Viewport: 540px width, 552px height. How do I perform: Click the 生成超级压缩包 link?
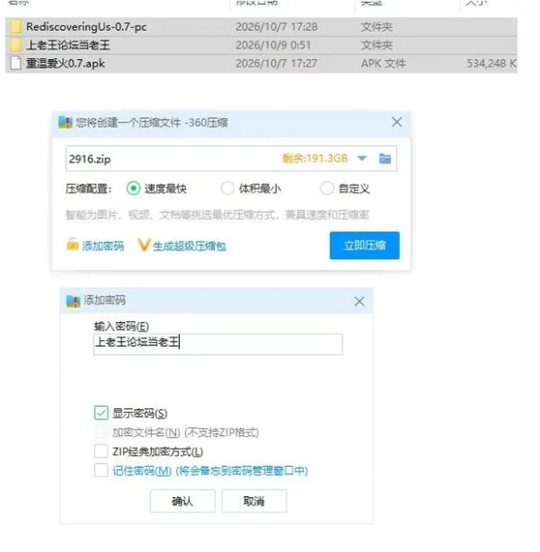(190, 246)
